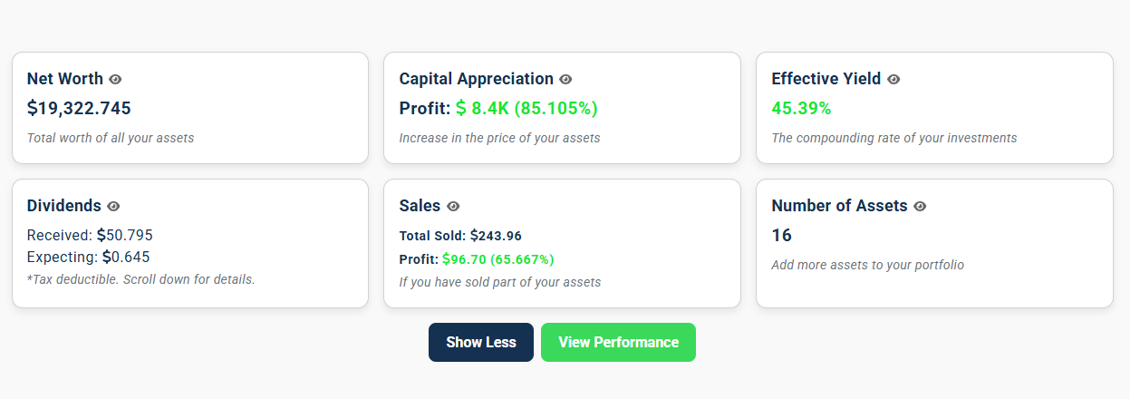Click 'Total worth of all your assets' description
The width and height of the screenshot is (1130, 399).
[x=111, y=139]
